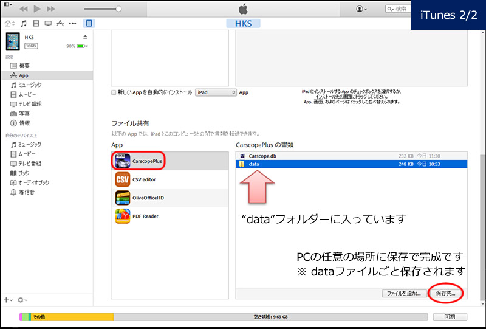Switch to the Movies library icon

[x=36, y=23]
